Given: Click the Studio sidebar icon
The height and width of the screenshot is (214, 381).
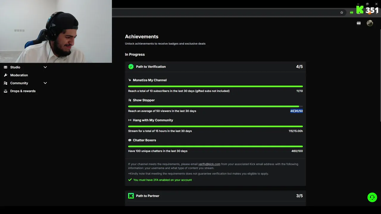Looking at the screenshot, I should [x=5, y=67].
